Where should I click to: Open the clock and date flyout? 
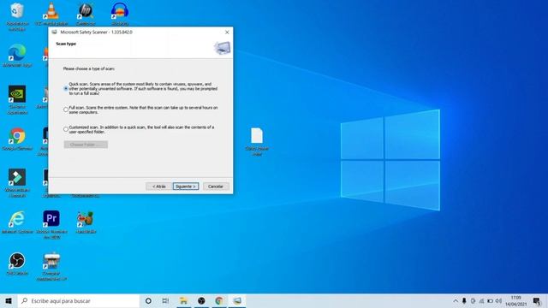pyautogui.click(x=515, y=300)
